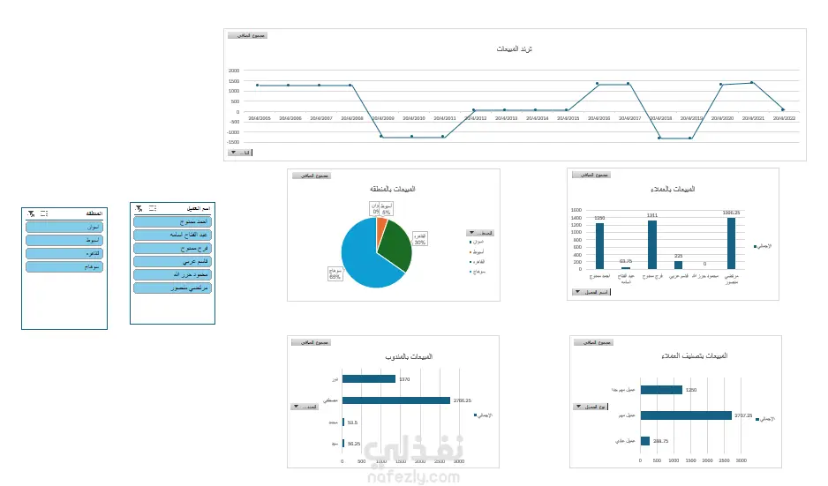The width and height of the screenshot is (828, 486).
Task: Clear filter icon on المنطقه region slicer
Action: click(x=31, y=213)
